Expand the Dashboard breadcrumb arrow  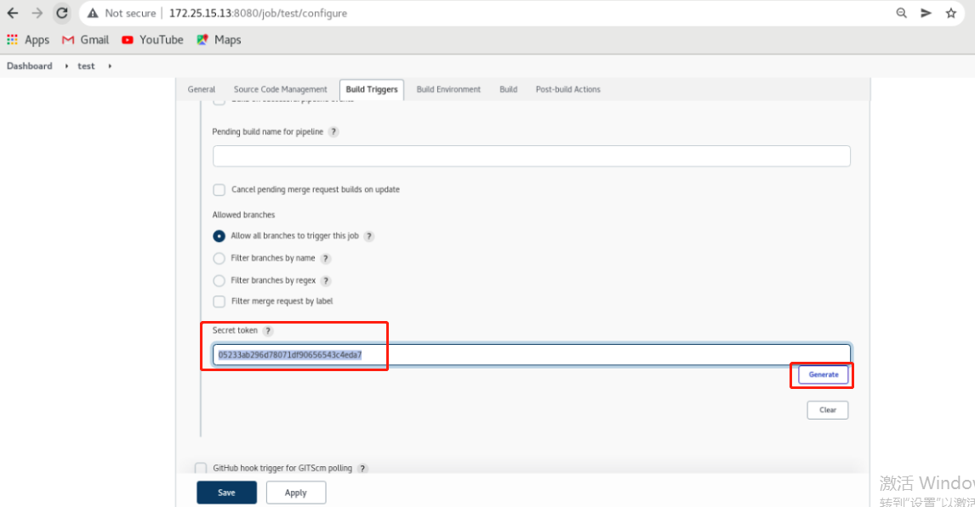coord(66,65)
